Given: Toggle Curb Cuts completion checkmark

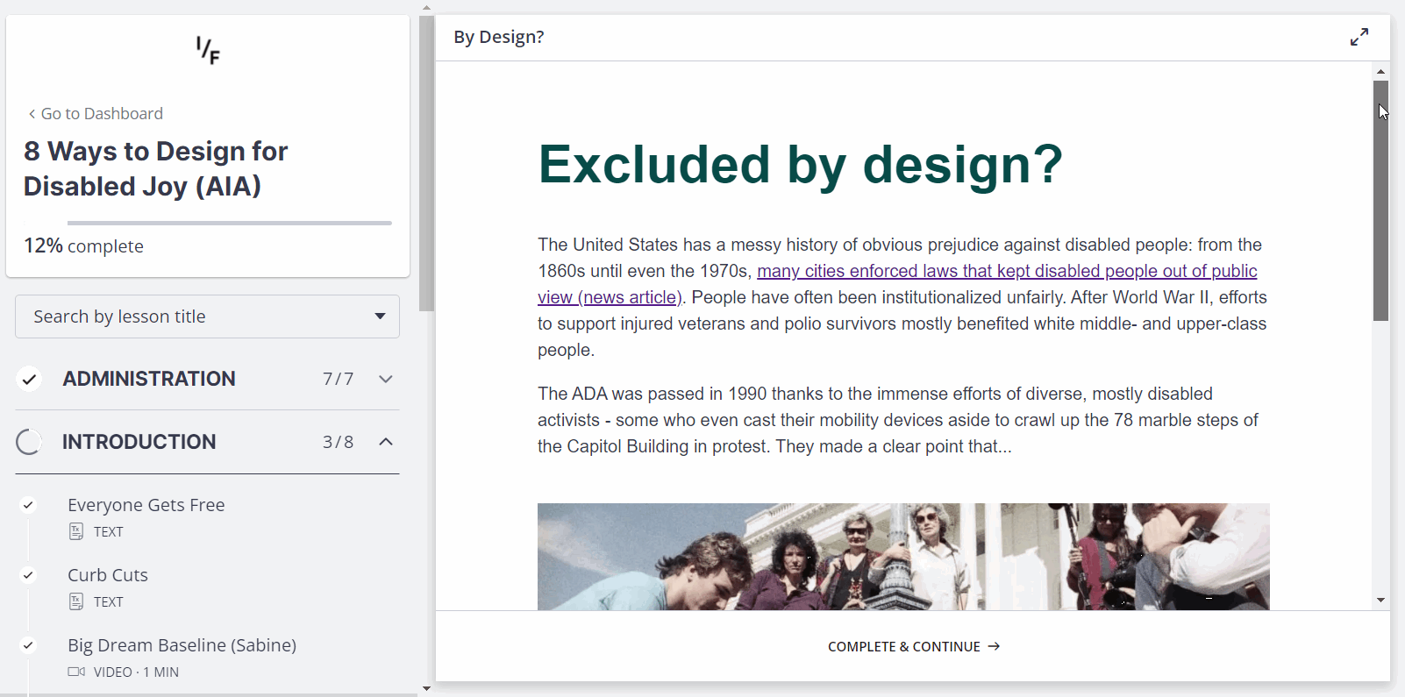Looking at the screenshot, I should pyautogui.click(x=28, y=575).
